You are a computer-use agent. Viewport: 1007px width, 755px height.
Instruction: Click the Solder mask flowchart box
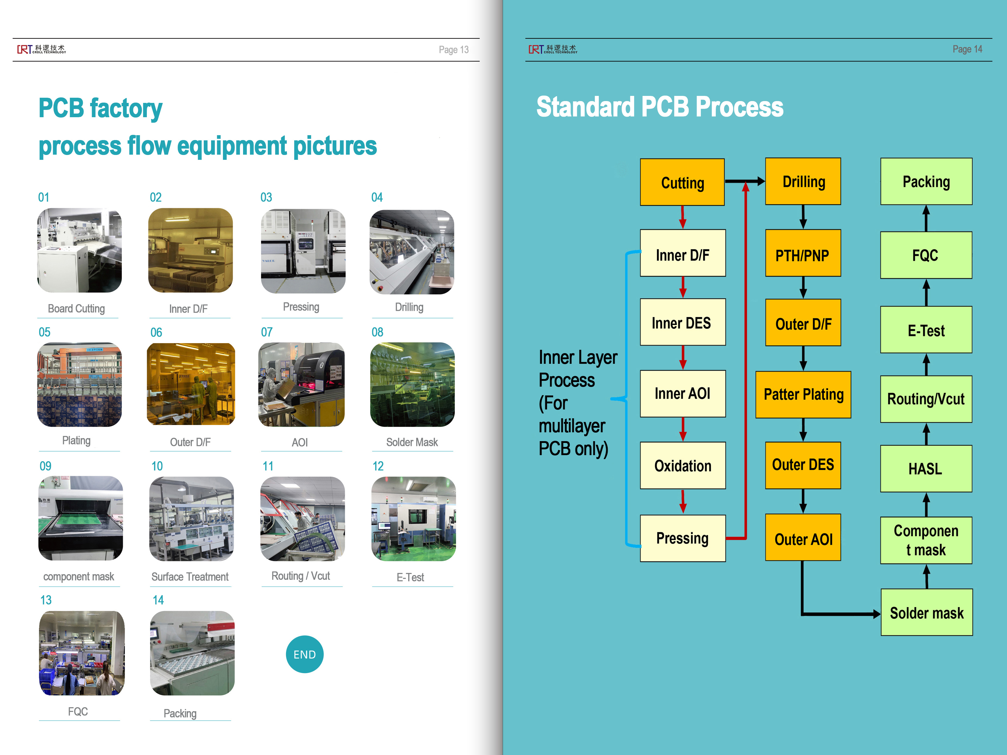click(x=926, y=613)
